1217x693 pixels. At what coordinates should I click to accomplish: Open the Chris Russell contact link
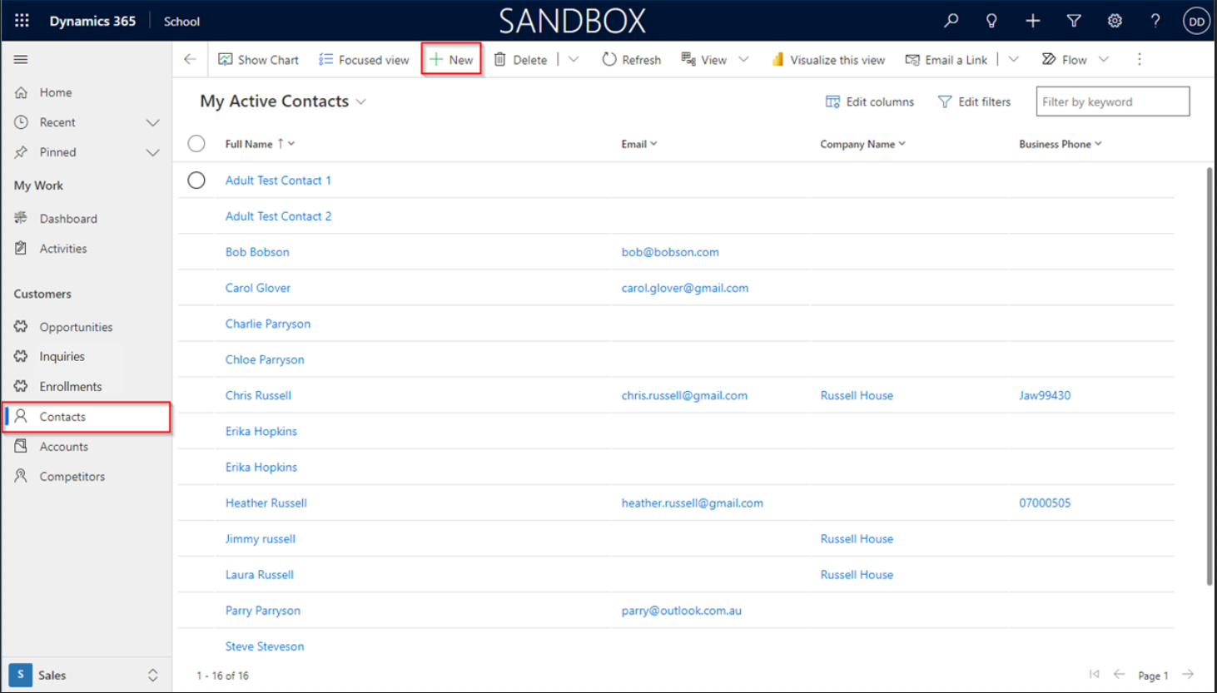[x=258, y=395]
